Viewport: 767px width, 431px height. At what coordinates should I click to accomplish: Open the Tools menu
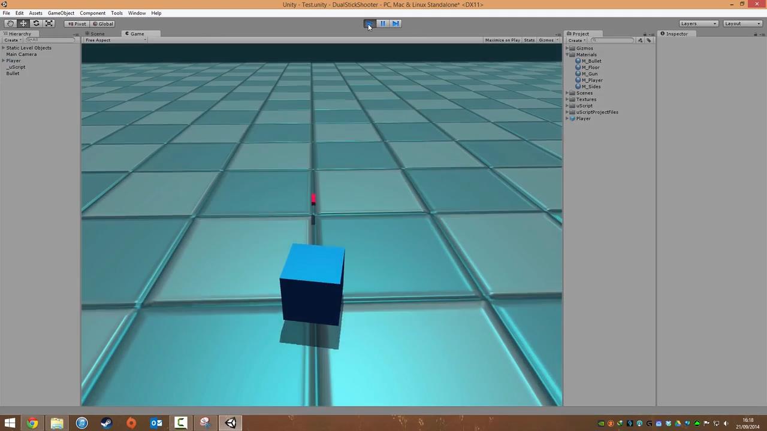click(117, 13)
